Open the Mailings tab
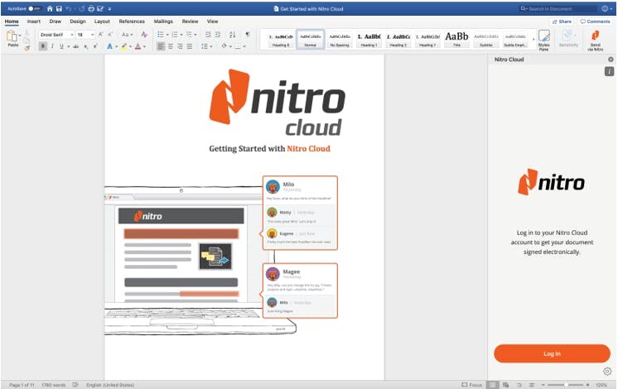618x389 pixels. click(x=163, y=22)
